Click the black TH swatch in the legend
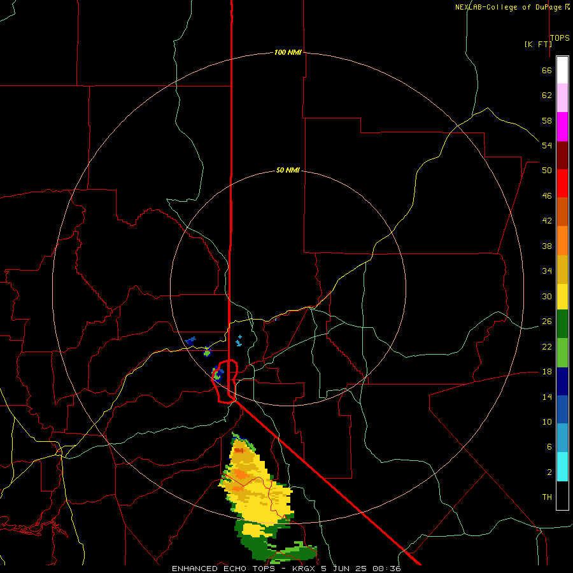This screenshot has width=573, height=573. point(562,495)
